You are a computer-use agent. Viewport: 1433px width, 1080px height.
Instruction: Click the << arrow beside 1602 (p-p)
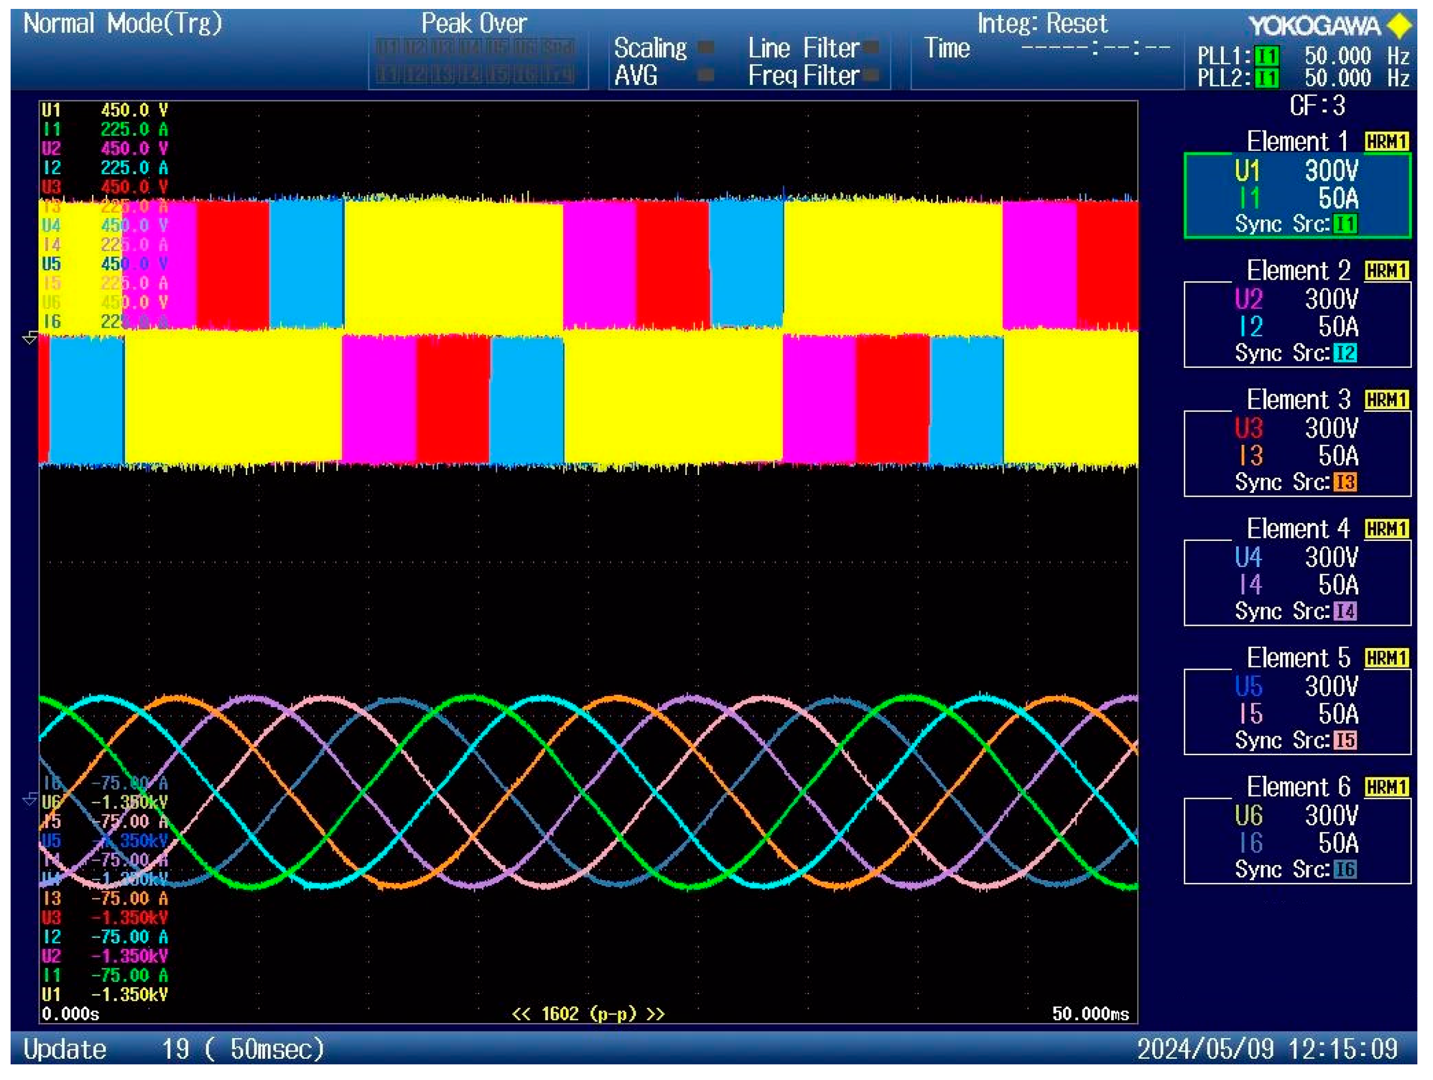521,1013
